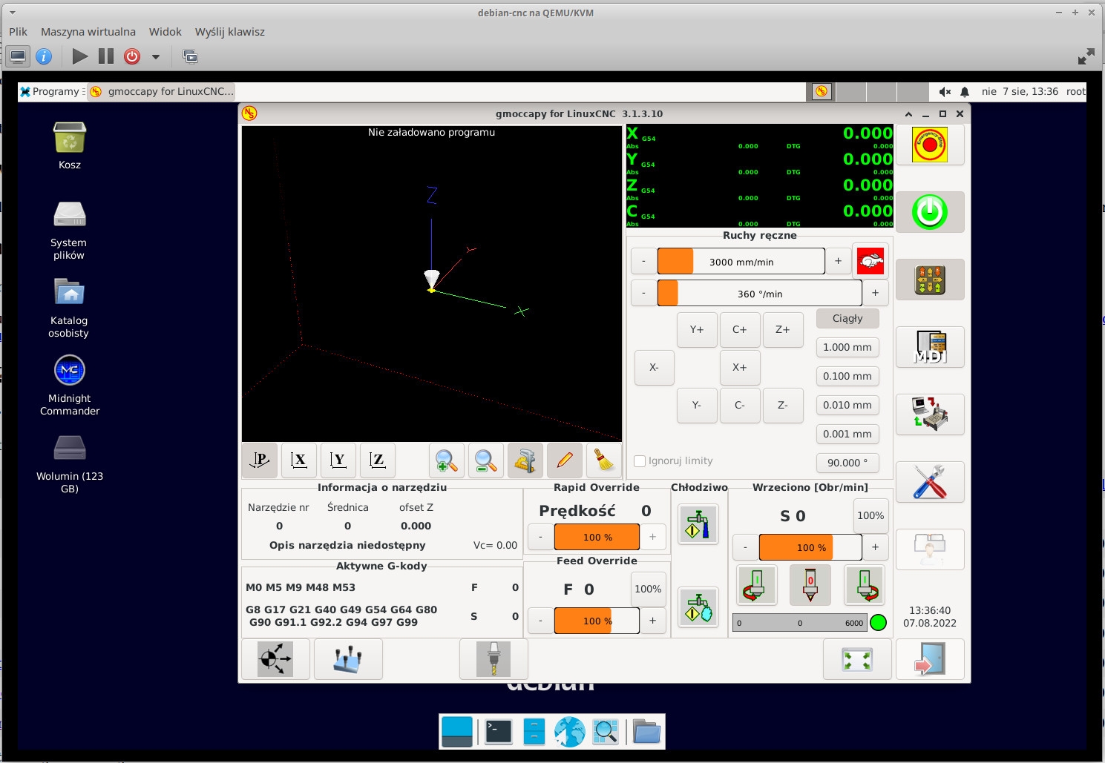The image size is (1105, 763).
Task: Open web browser from the dock
Action: click(x=569, y=732)
